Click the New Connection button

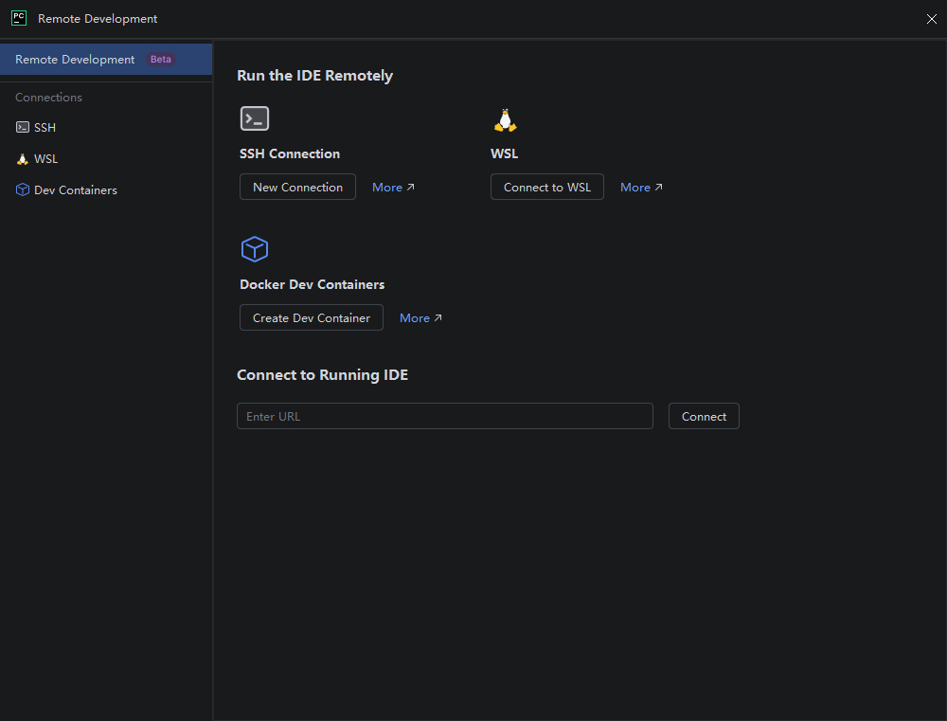point(297,188)
